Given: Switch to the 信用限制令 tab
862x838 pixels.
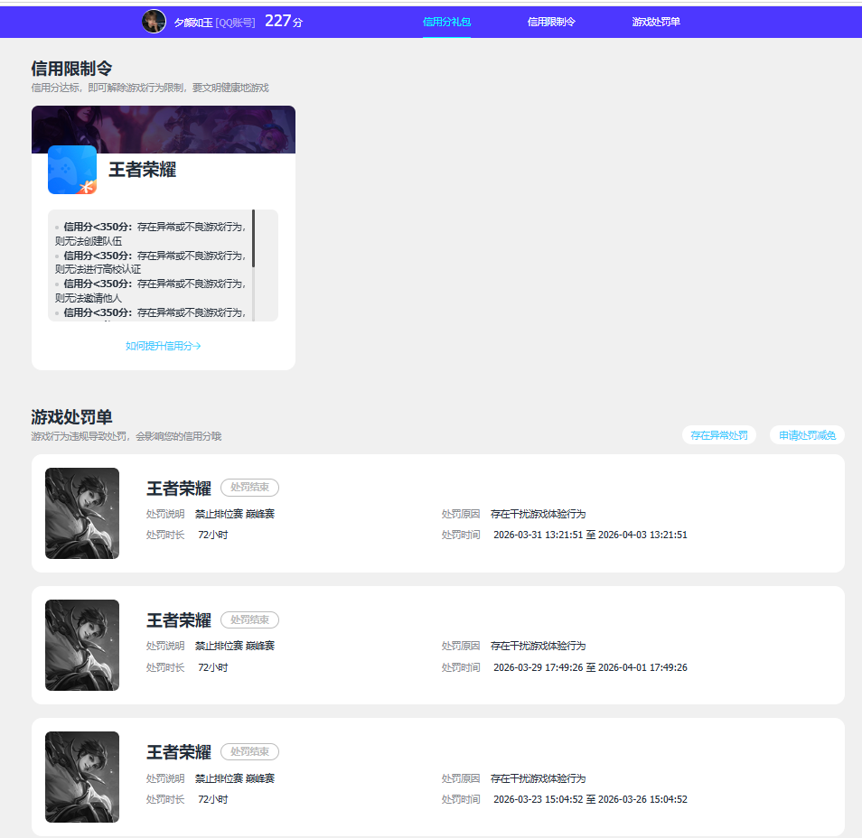Looking at the screenshot, I should [551, 20].
